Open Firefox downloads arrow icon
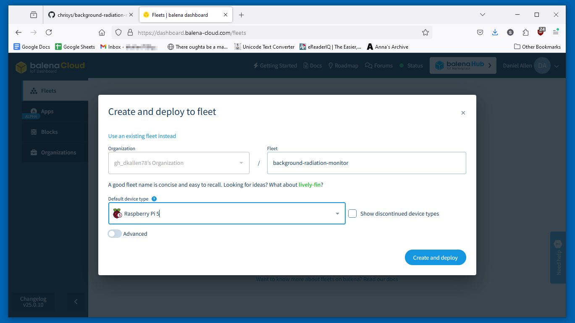The image size is (575, 323). [495, 32]
